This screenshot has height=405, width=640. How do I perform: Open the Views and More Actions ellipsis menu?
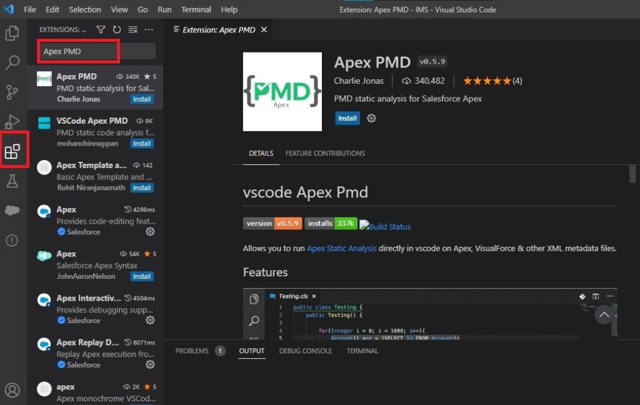149,29
